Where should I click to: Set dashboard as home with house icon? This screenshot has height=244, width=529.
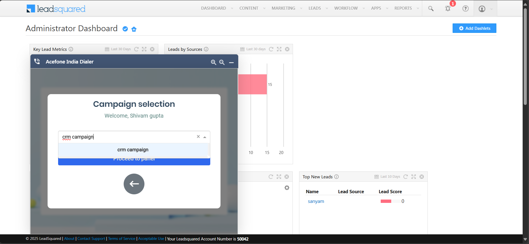tap(134, 29)
